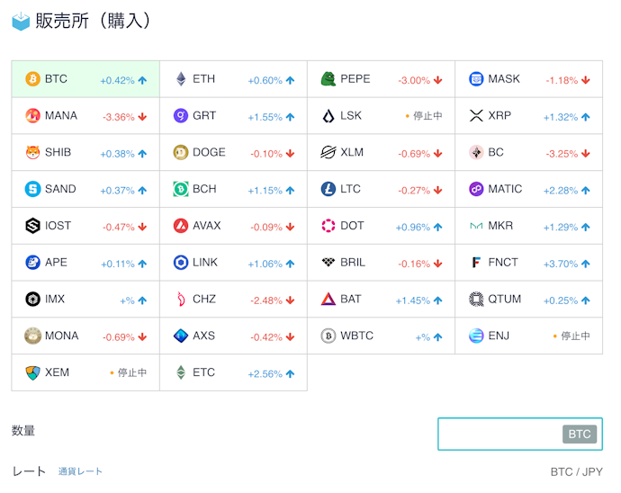Screen dimensions: 621x493
Task: Click the MANA coin icon
Action: [x=33, y=116]
